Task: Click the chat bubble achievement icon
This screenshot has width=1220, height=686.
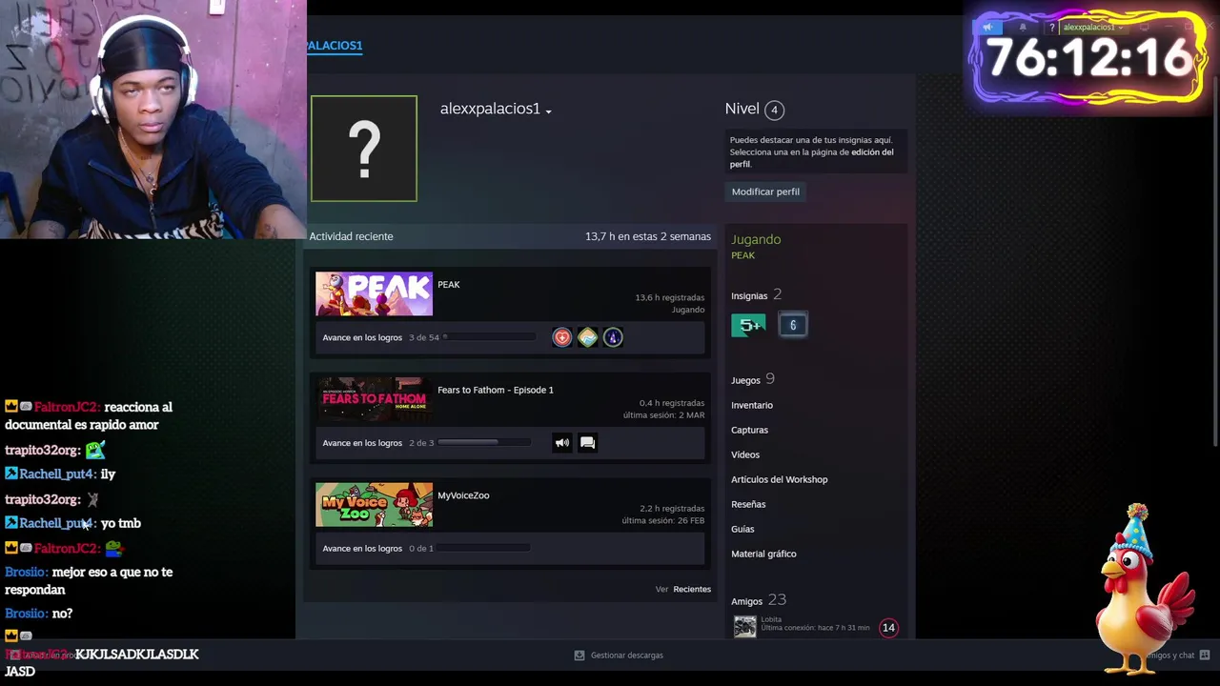Action: click(x=587, y=442)
